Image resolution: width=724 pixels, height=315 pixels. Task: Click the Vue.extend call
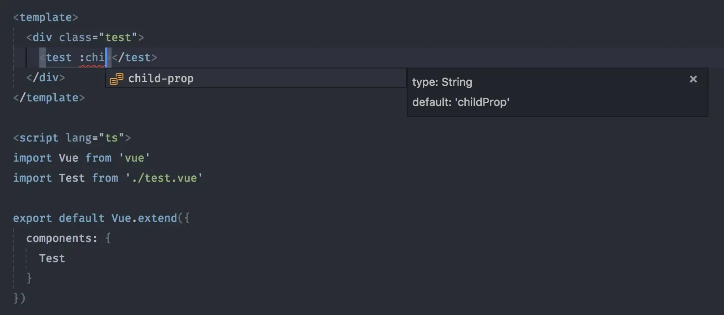(x=144, y=218)
